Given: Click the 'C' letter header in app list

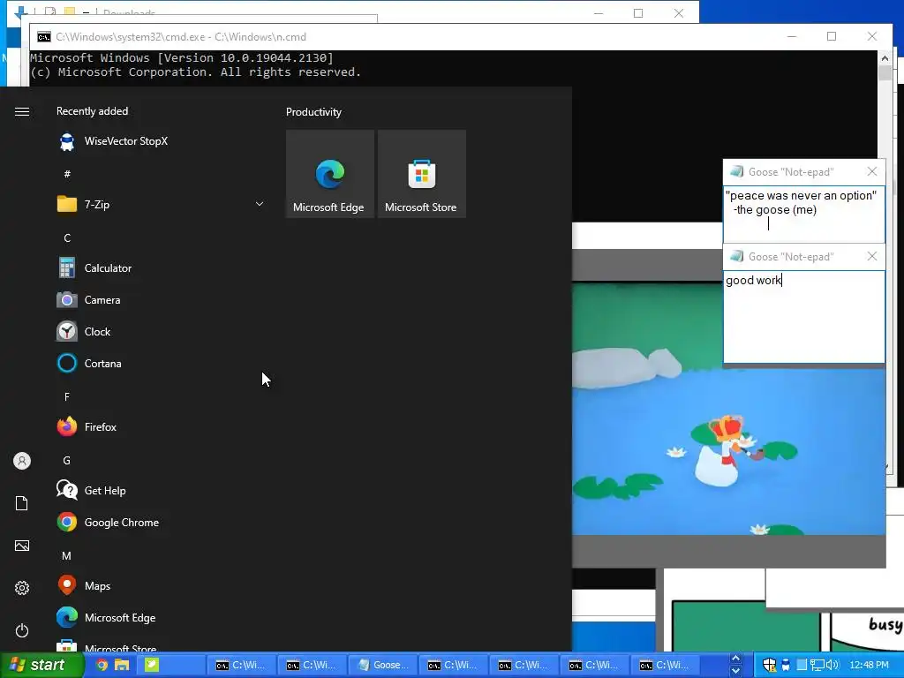Looking at the screenshot, I should click(x=67, y=237).
